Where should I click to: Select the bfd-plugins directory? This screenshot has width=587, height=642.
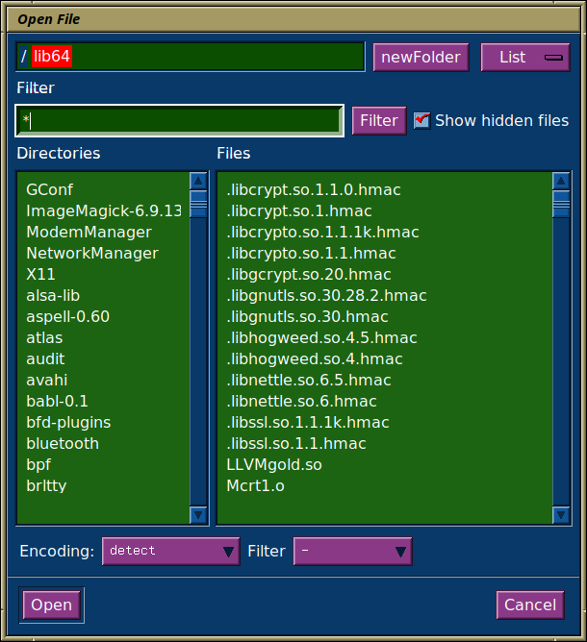point(103,423)
